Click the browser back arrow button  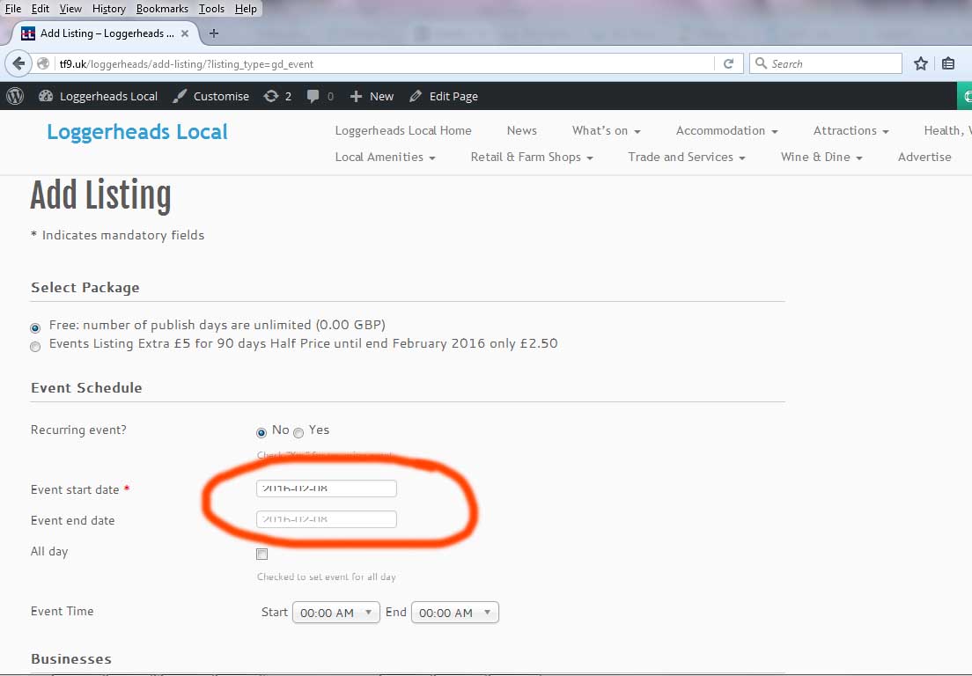18,63
